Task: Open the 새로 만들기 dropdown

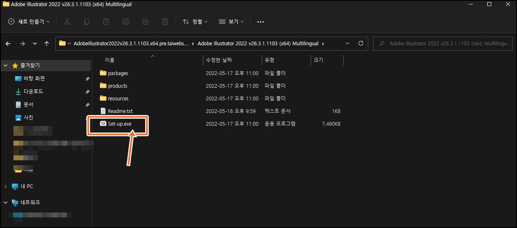Action: (x=29, y=22)
